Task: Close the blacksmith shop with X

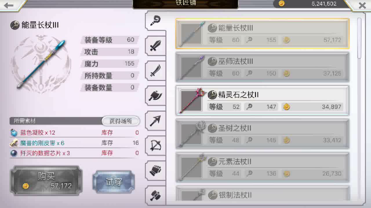Action: pos(362,5)
